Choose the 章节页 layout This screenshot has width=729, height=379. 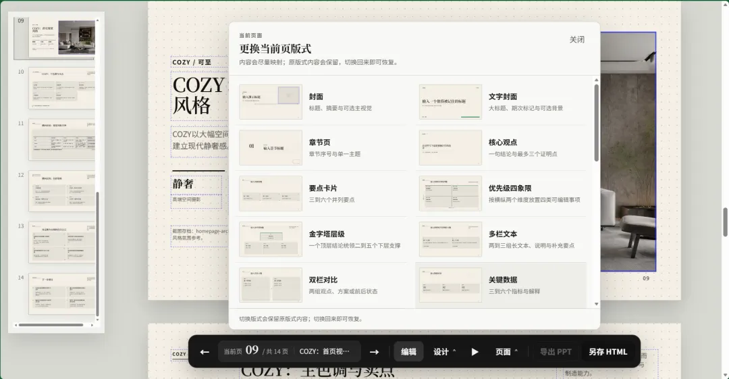pyautogui.click(x=321, y=147)
